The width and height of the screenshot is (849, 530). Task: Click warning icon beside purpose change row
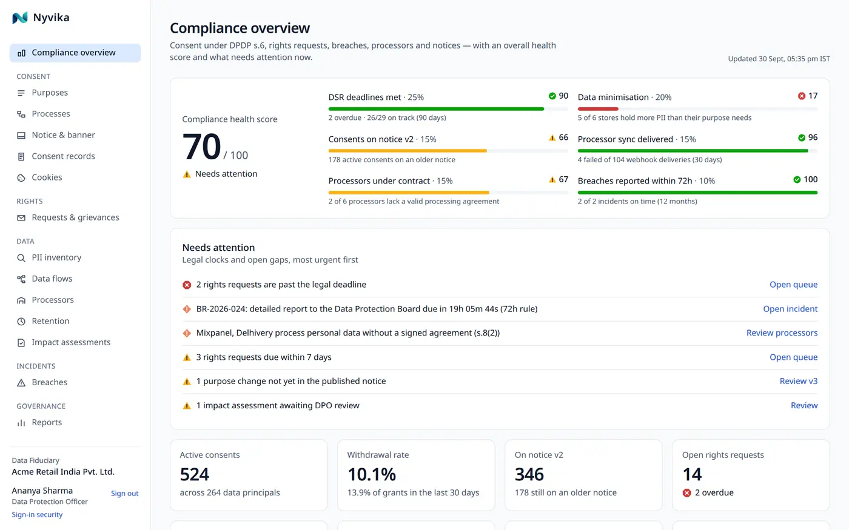[187, 382]
